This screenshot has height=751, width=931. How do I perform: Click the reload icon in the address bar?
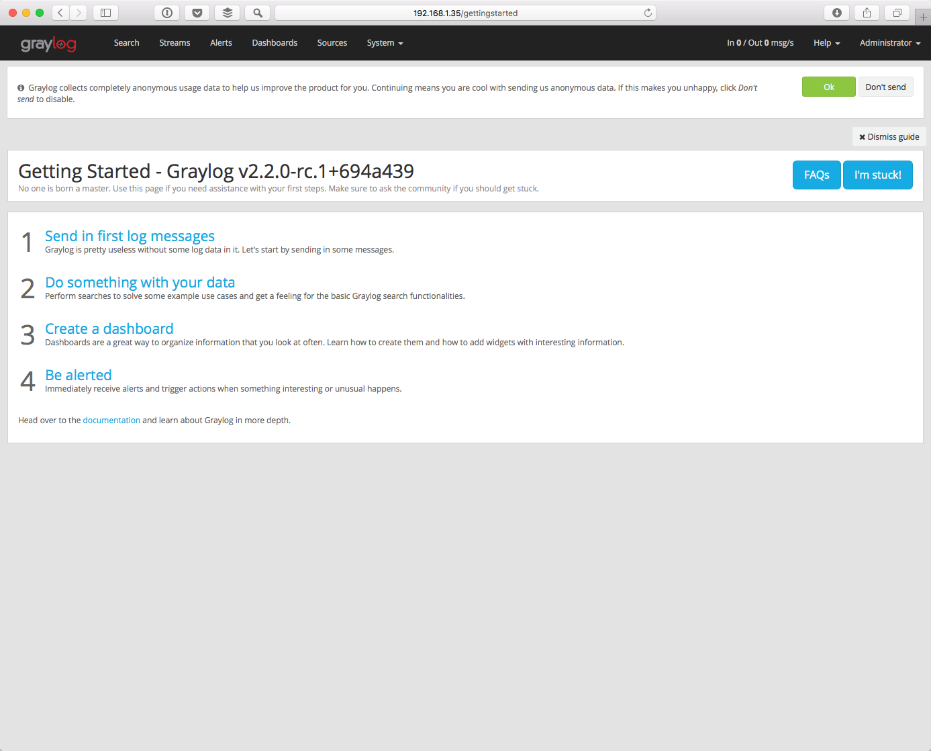click(x=647, y=12)
